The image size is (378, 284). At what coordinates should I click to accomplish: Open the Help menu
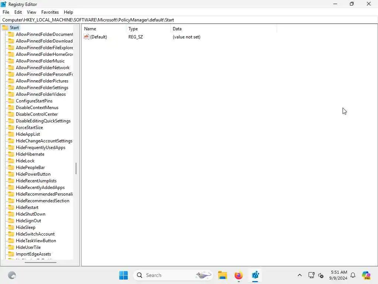click(68, 12)
